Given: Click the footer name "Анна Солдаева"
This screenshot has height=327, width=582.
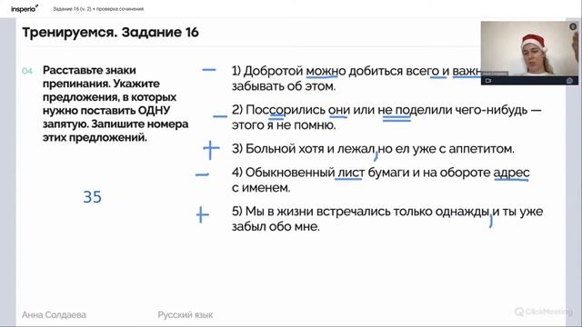Looking at the screenshot, I should [54, 315].
